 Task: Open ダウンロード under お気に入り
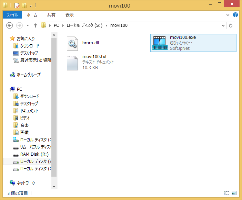tap(30, 46)
